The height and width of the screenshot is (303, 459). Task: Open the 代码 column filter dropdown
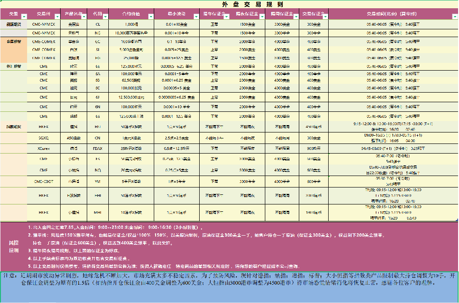click(105, 16)
